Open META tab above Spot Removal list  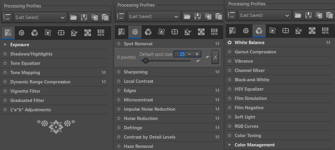[214, 32]
